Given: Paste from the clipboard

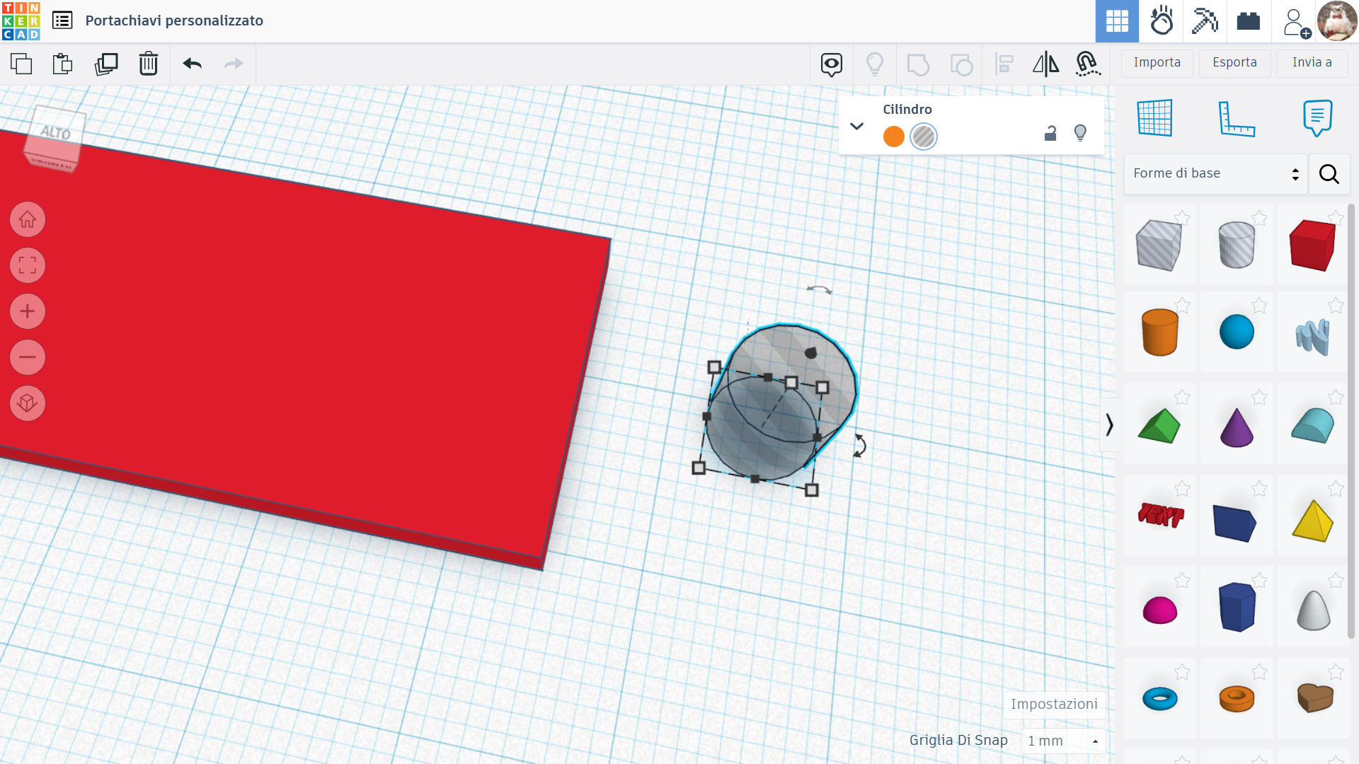Looking at the screenshot, I should click(x=63, y=64).
